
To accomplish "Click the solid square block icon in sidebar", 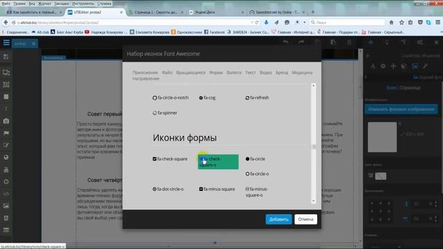I will coord(6,97).
